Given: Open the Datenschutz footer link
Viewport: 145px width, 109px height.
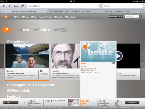Looking at the screenshot, I should point(25,108).
